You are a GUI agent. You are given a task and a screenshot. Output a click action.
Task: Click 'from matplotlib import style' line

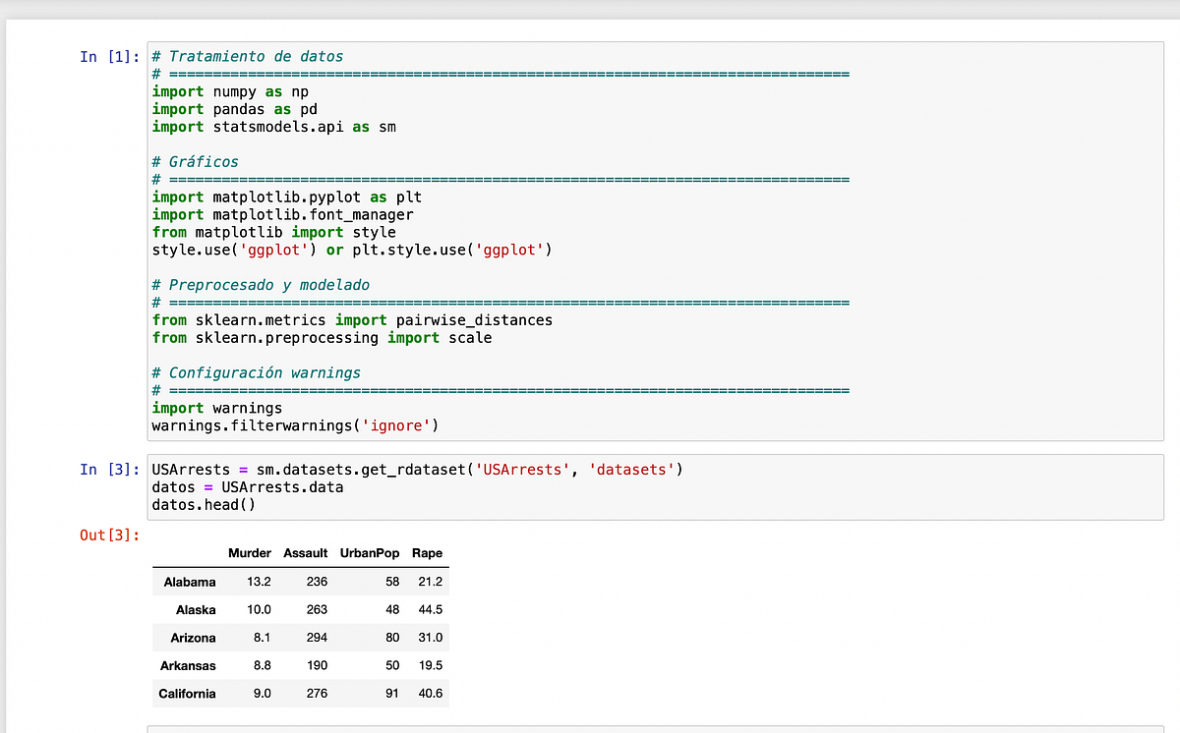tap(274, 233)
